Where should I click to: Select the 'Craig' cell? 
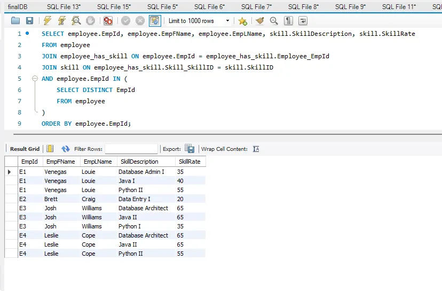click(98, 199)
